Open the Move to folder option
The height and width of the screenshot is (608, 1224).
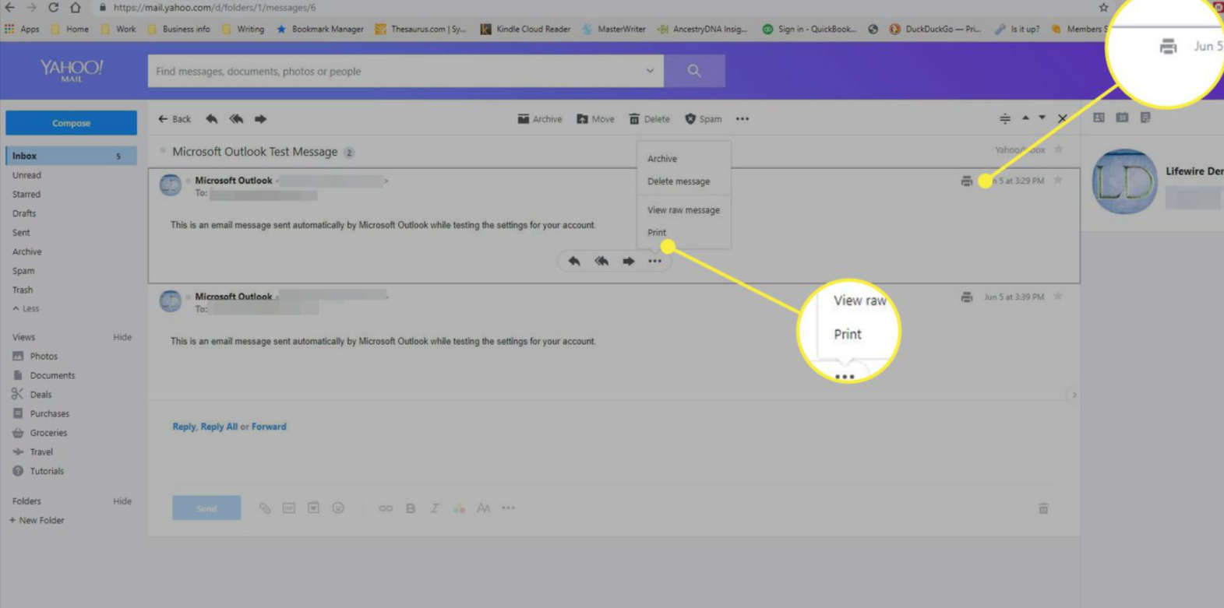[x=595, y=119]
